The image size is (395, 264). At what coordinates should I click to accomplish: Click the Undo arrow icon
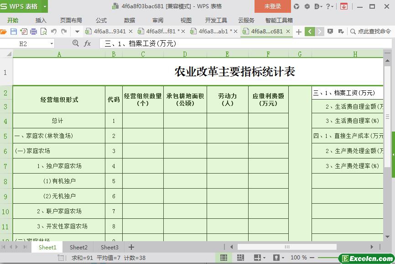(x=54, y=32)
